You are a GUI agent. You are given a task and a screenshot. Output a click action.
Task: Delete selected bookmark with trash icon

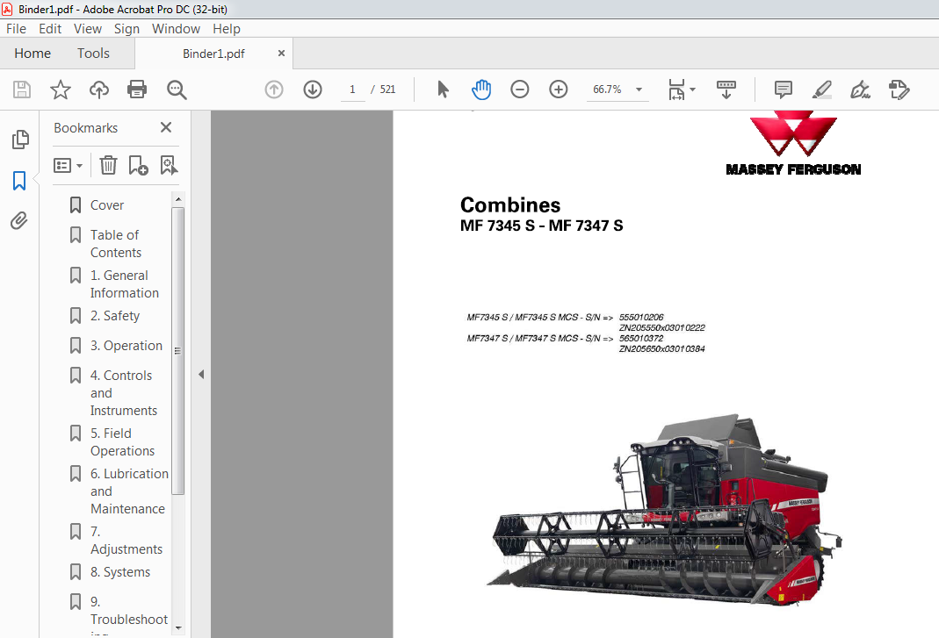coord(108,165)
